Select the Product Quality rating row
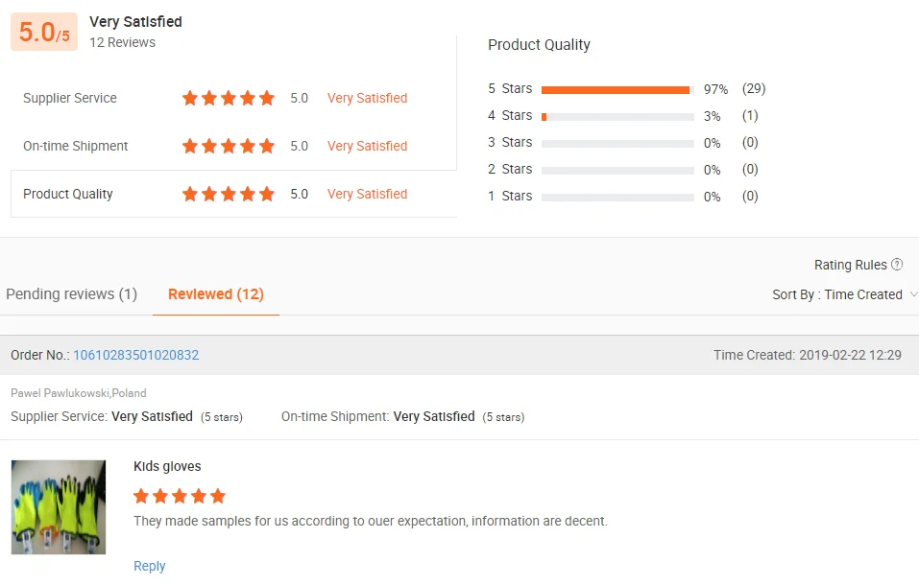 coord(233,195)
